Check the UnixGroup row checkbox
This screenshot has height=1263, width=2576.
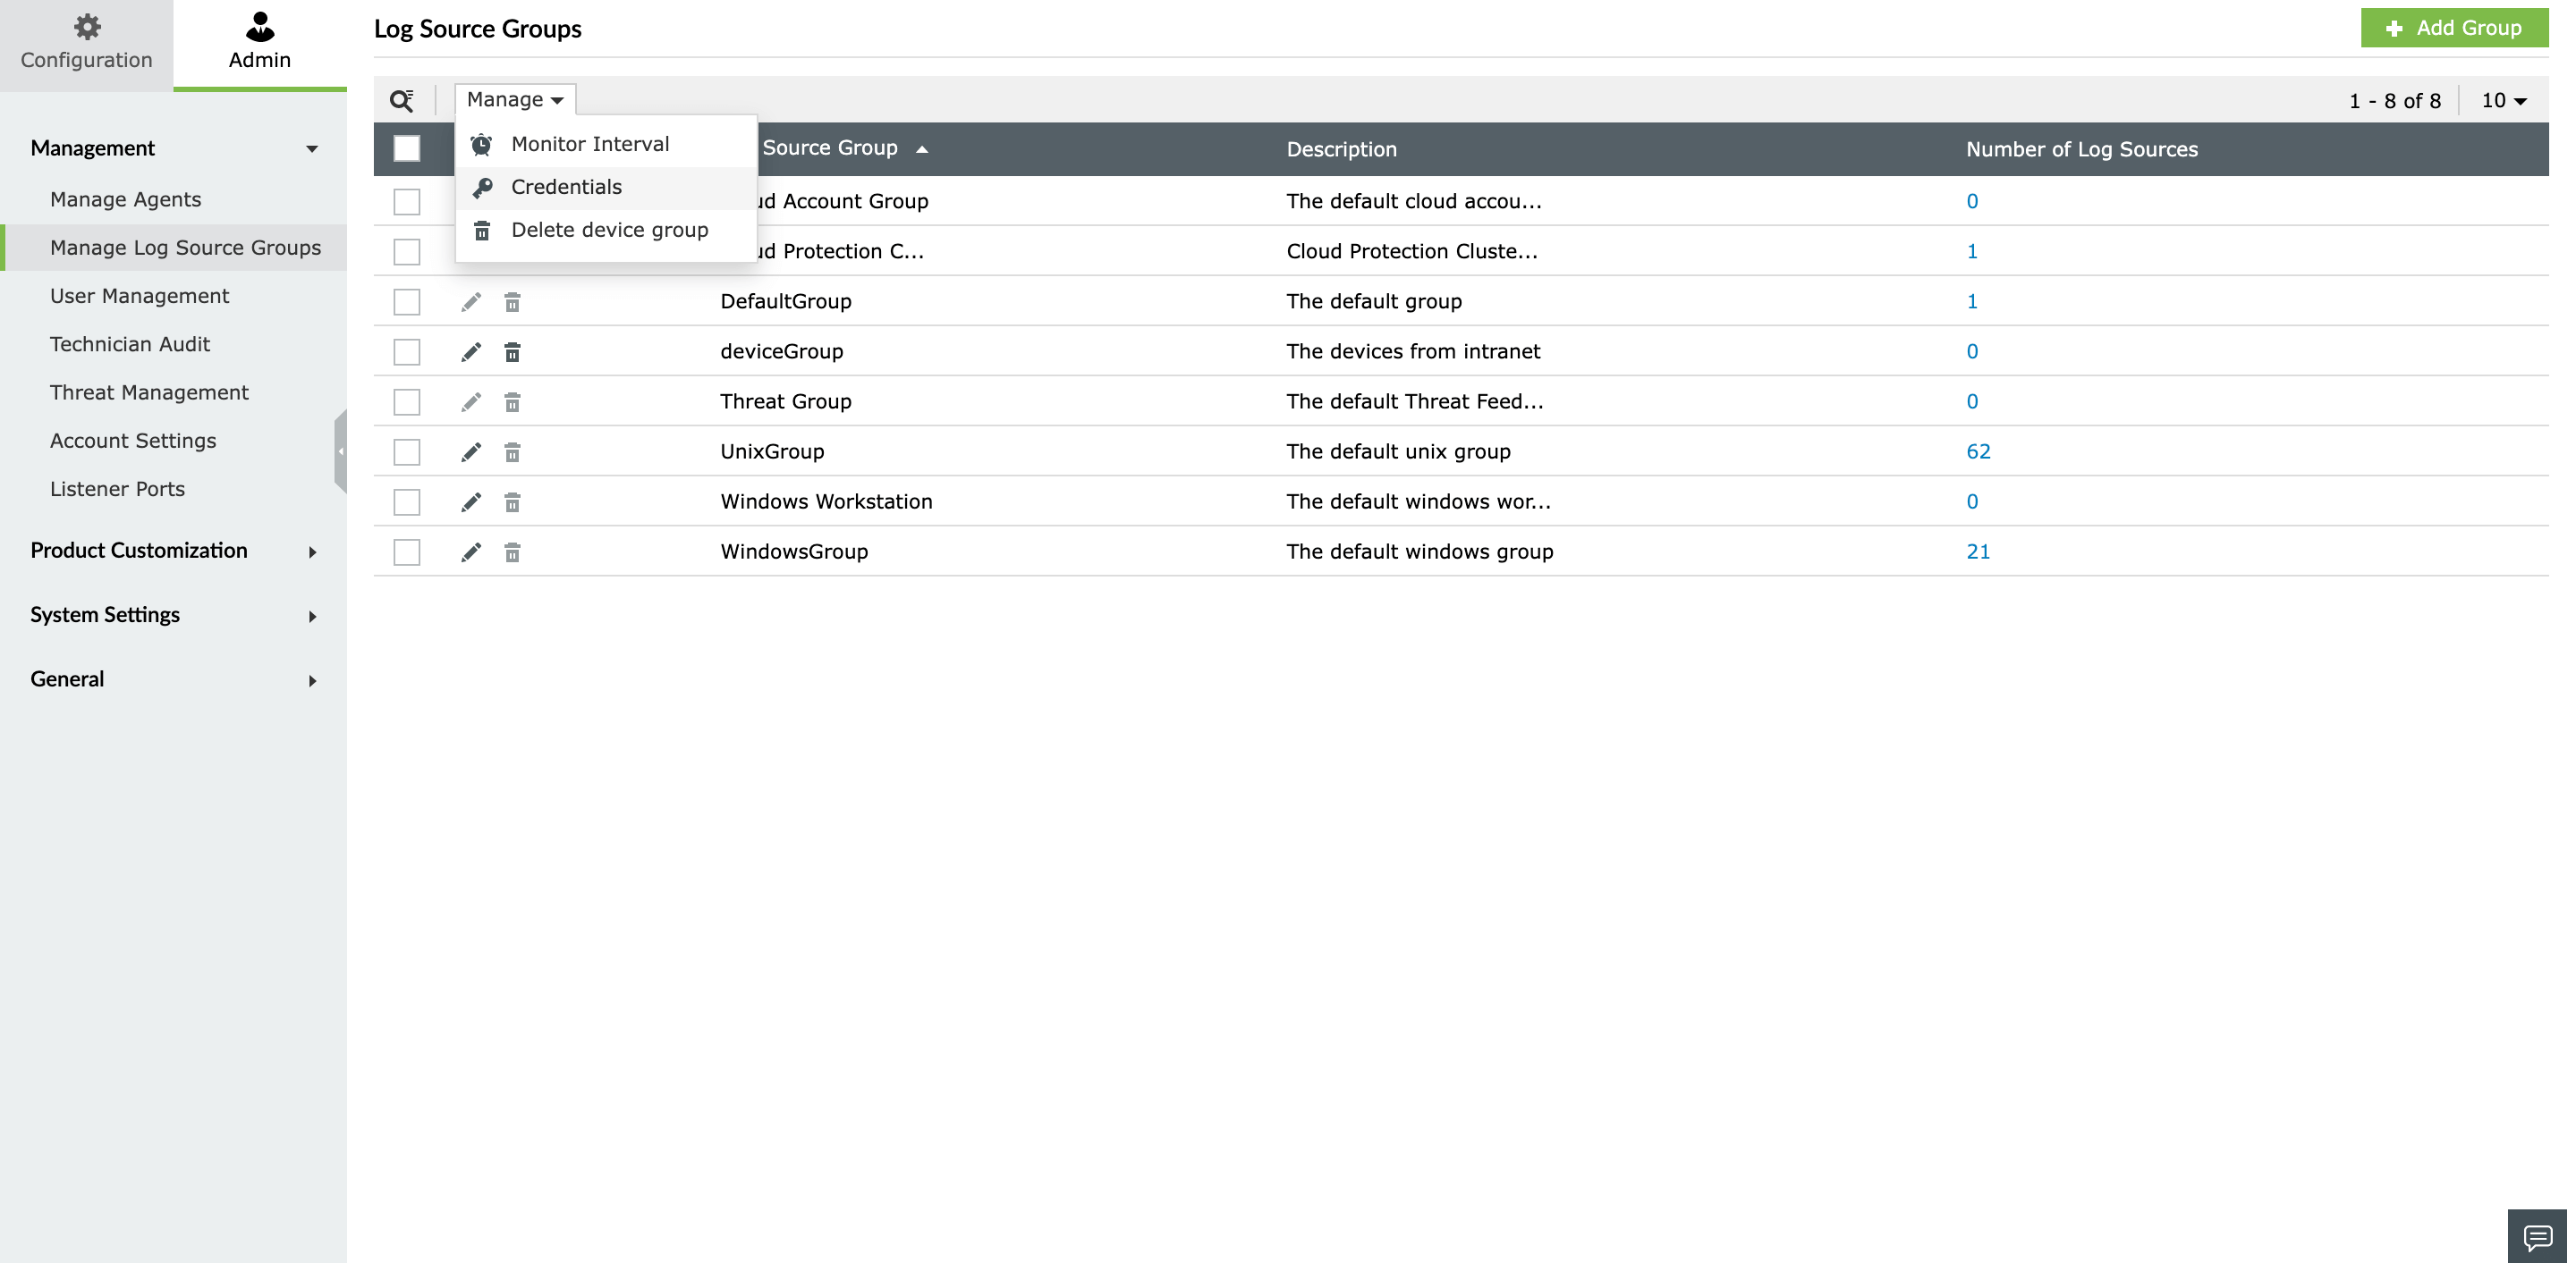pos(407,451)
